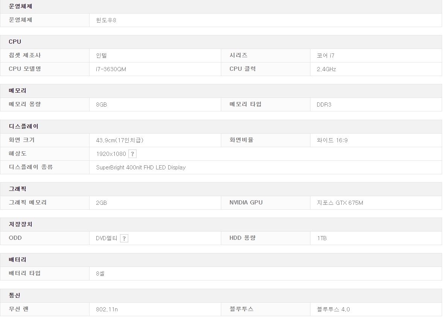Select the 2.4GHz CPU clock value
Image resolution: width=444 pixels, height=323 pixels.
(326, 69)
